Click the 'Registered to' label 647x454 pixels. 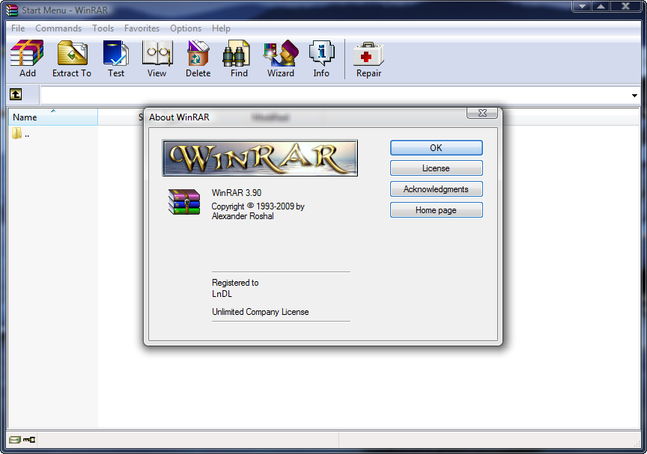[x=235, y=283]
